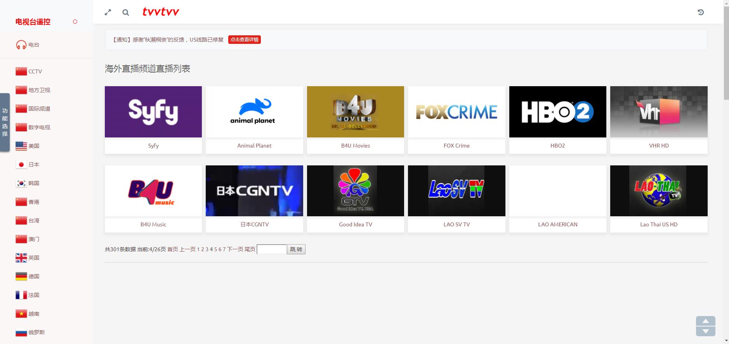Click the fullscreen expand icon
The width and height of the screenshot is (729, 344).
(108, 12)
